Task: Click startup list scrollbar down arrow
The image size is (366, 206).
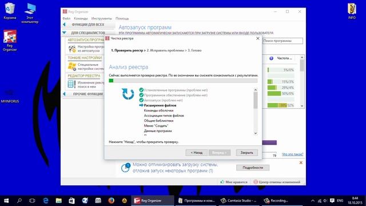Action: point(302,106)
